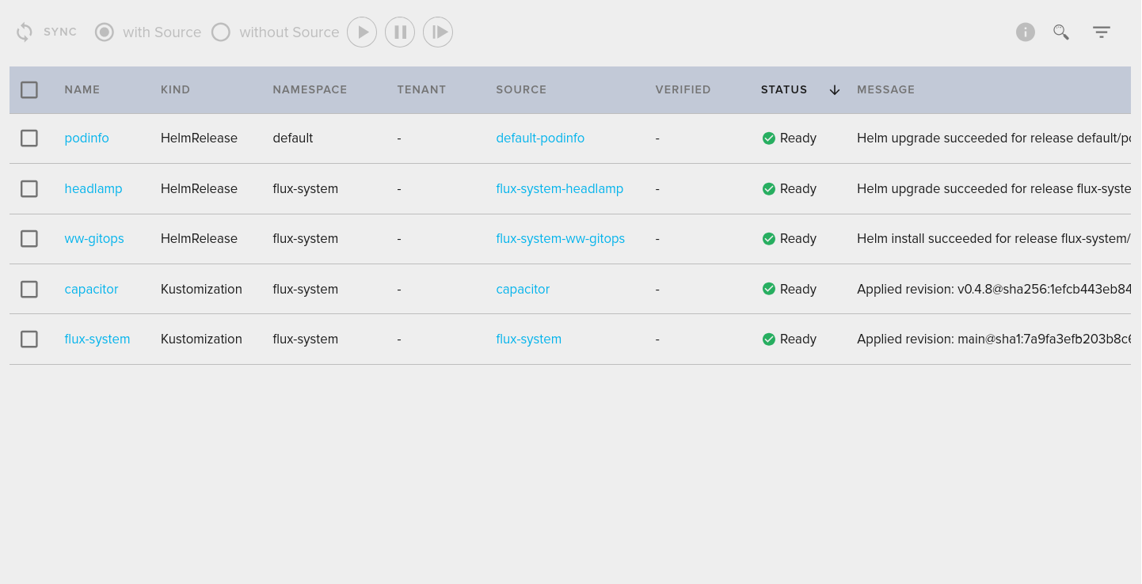
Task: Check the podinfo row checkbox
Action: tap(29, 138)
